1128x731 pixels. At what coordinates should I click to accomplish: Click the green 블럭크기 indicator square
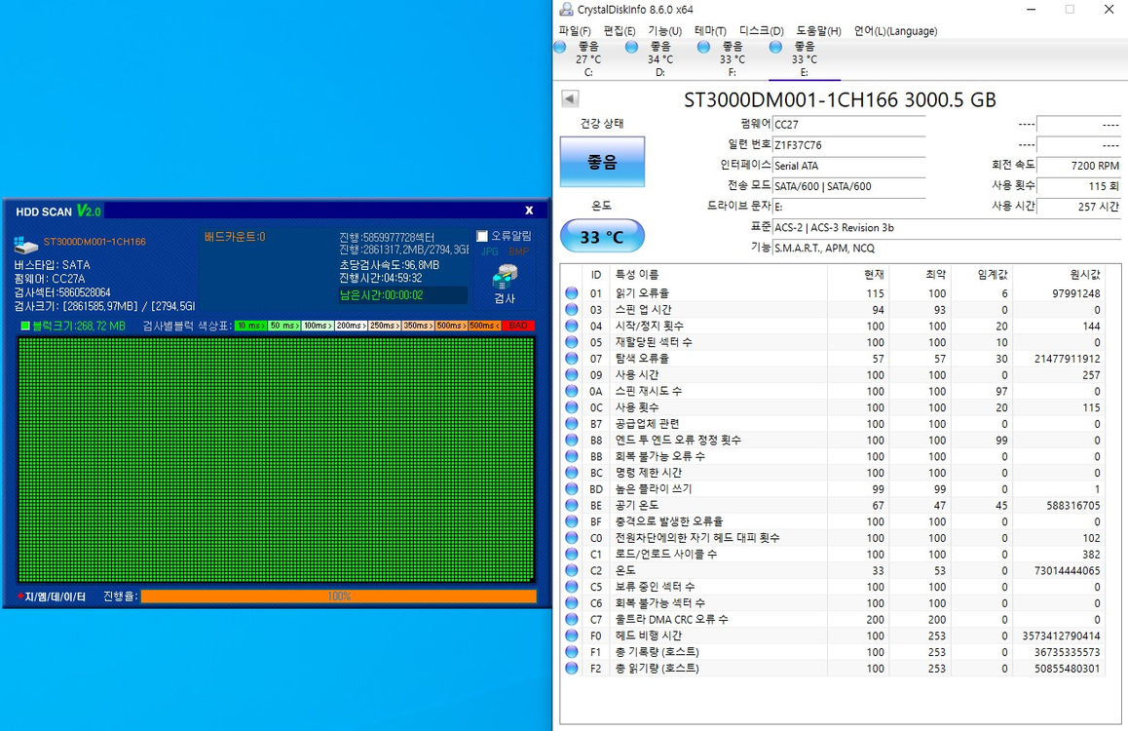pos(25,326)
